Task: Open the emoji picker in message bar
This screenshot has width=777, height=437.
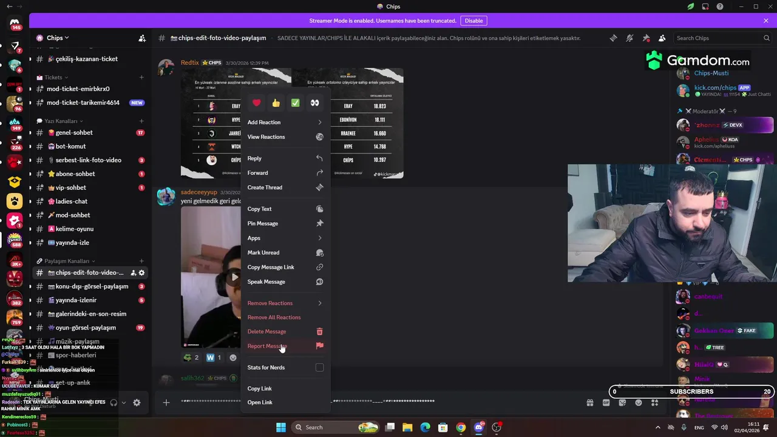Action: pos(639,402)
